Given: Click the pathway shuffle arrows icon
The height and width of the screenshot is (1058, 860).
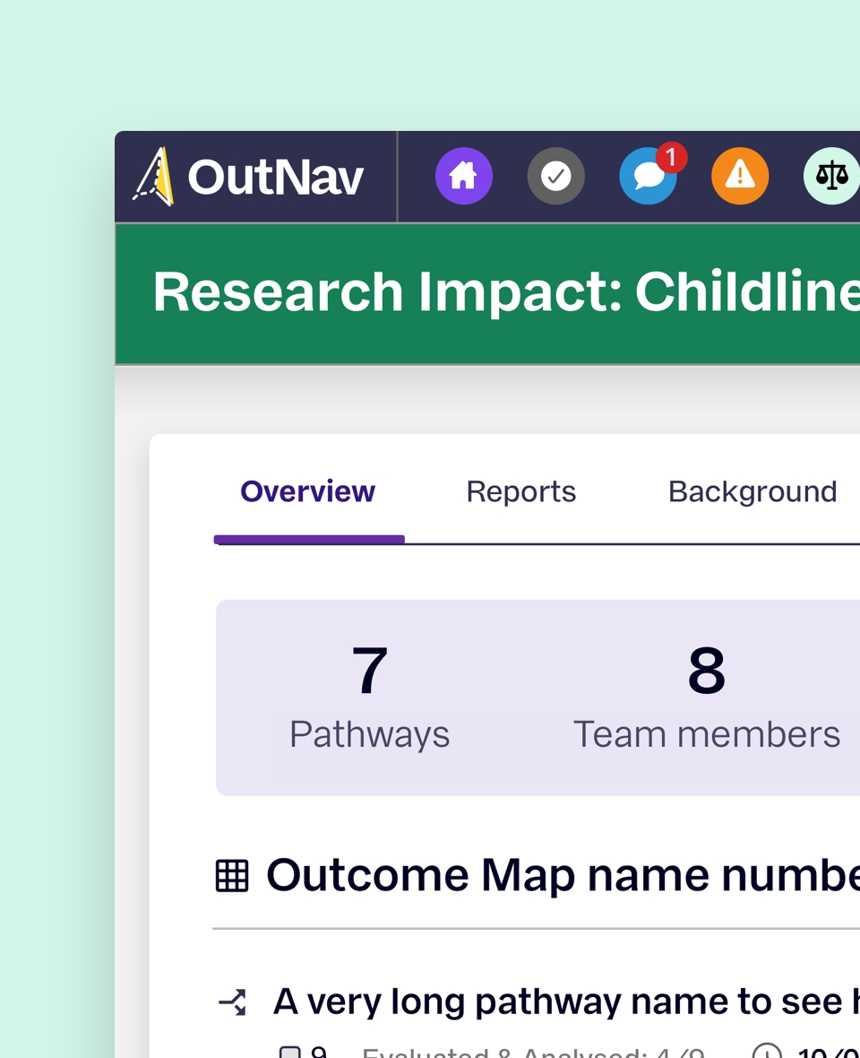Looking at the screenshot, I should coord(233,1002).
